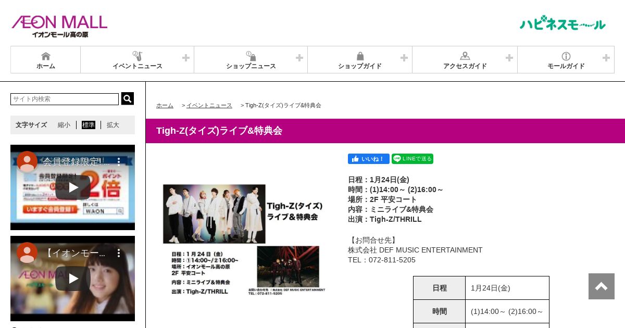625x328 pixels.
Task: Click the Shop Guide handbag icon
Action: tap(360, 56)
